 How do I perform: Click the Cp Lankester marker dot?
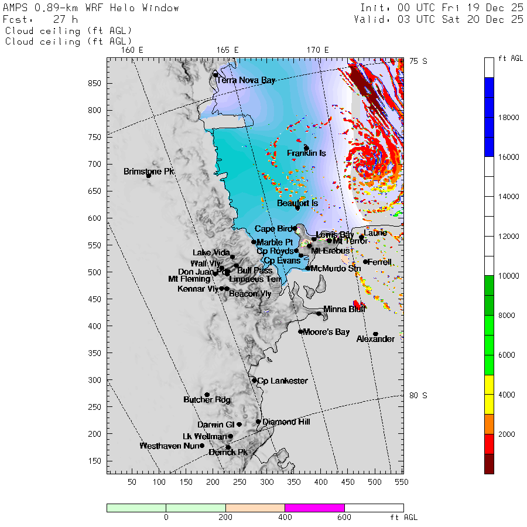pyautogui.click(x=254, y=381)
